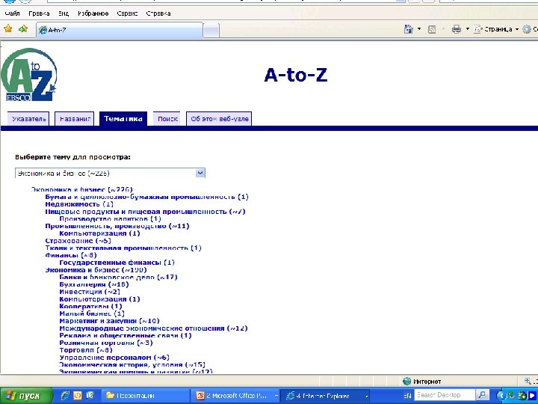Open the Избранное menu
Screen dimensions: 538x404
[x=93, y=13]
